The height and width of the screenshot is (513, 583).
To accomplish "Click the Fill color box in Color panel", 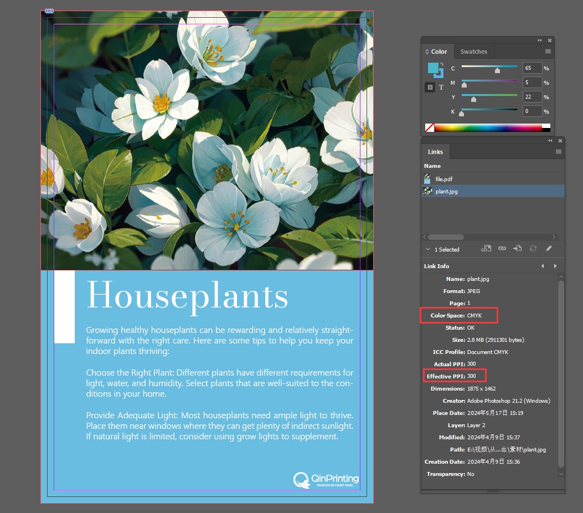I will [x=433, y=68].
